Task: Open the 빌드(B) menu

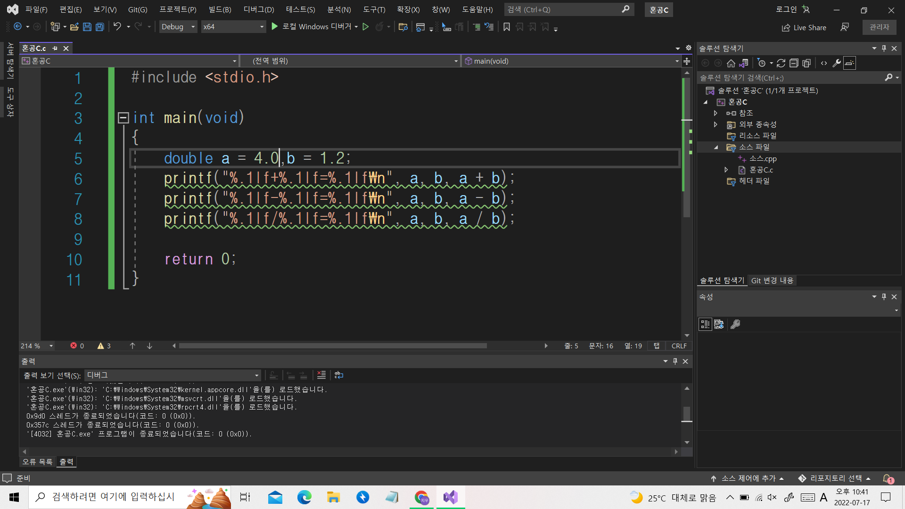Action: pyautogui.click(x=220, y=9)
